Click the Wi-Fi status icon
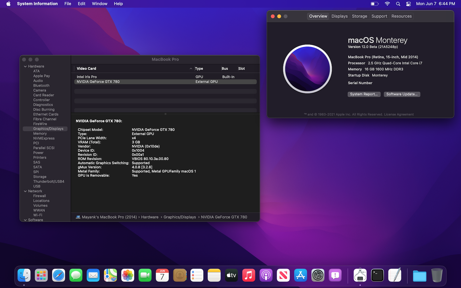The image size is (461, 288). coord(387,4)
